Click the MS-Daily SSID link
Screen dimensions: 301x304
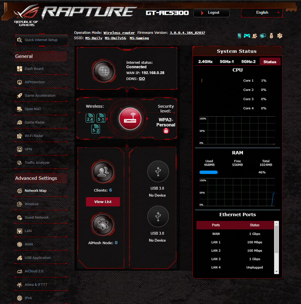(93, 38)
